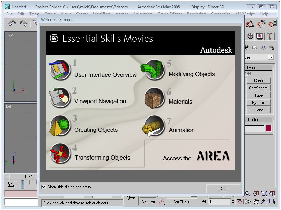281x210 pixels.
Task: Open the Time Configuration icon
Action: pyautogui.click(x=239, y=202)
